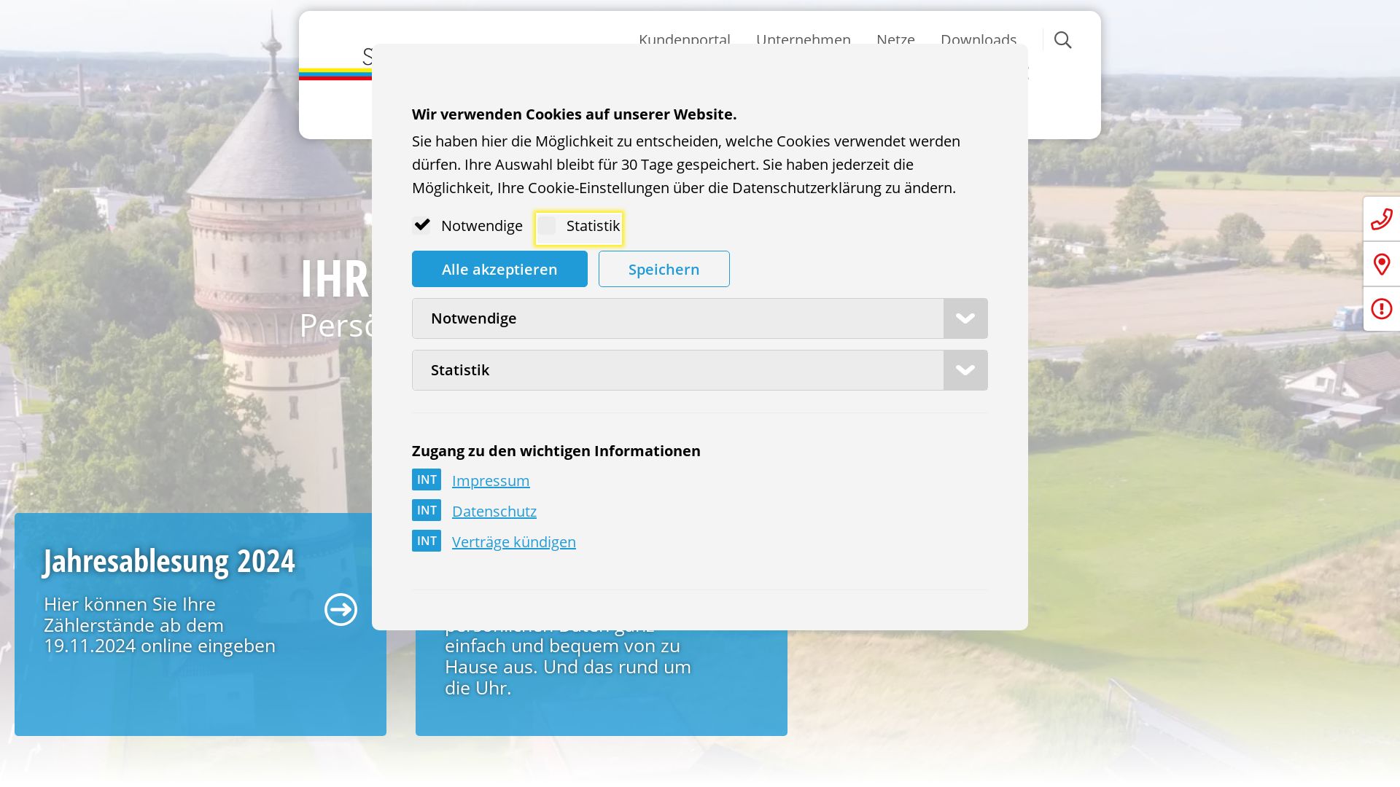The height and width of the screenshot is (787, 1400).
Task: Open the Netze menu item
Action: point(895,39)
